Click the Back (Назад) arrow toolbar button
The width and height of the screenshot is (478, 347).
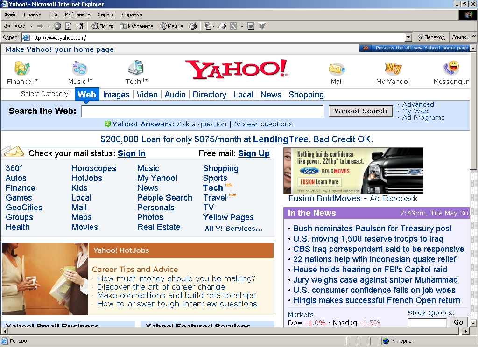[14, 26]
